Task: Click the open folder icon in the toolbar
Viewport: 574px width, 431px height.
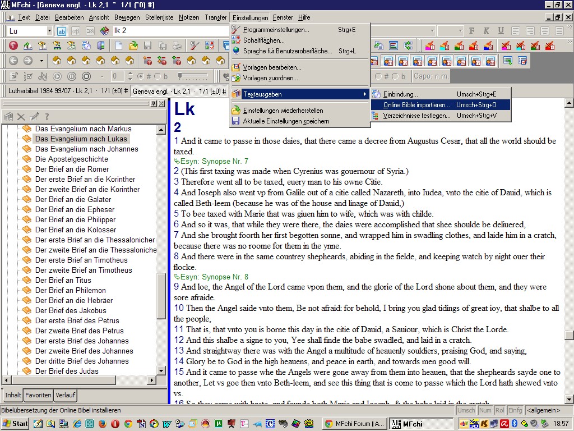Action: coord(133,46)
